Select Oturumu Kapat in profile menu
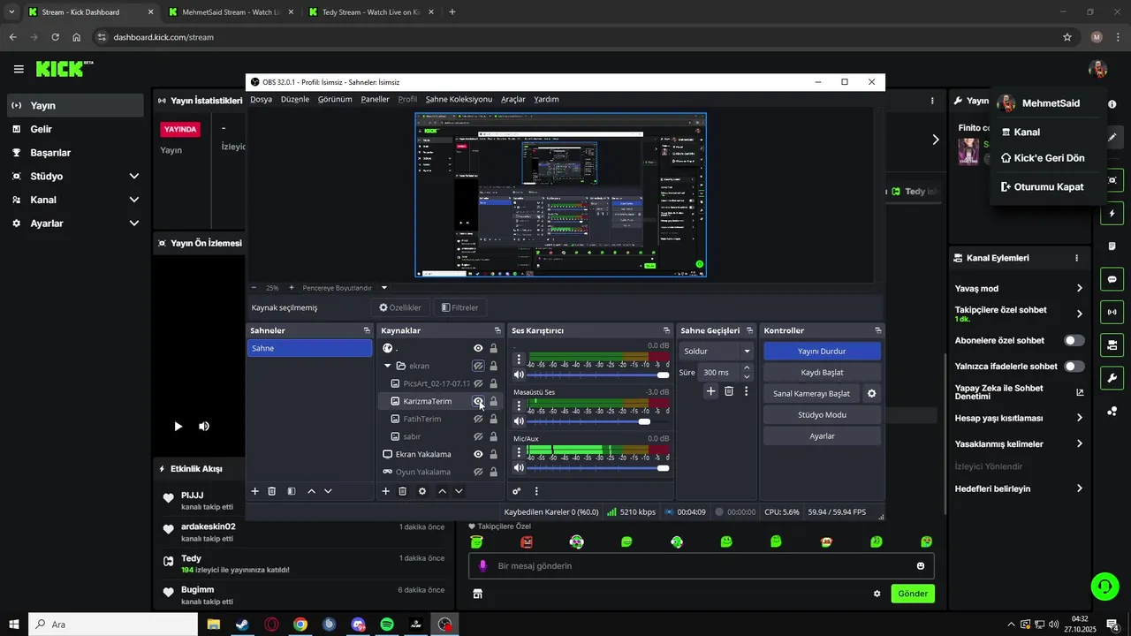This screenshot has height=636, width=1131. point(1043,187)
